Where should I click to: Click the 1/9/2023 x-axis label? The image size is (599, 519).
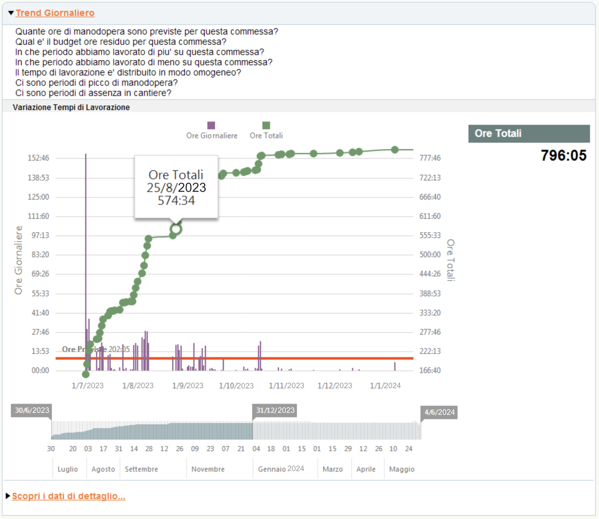pyautogui.click(x=188, y=386)
